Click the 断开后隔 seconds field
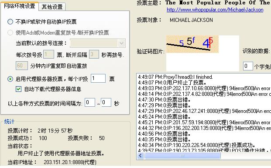This screenshot has height=168, width=271. 94,54
